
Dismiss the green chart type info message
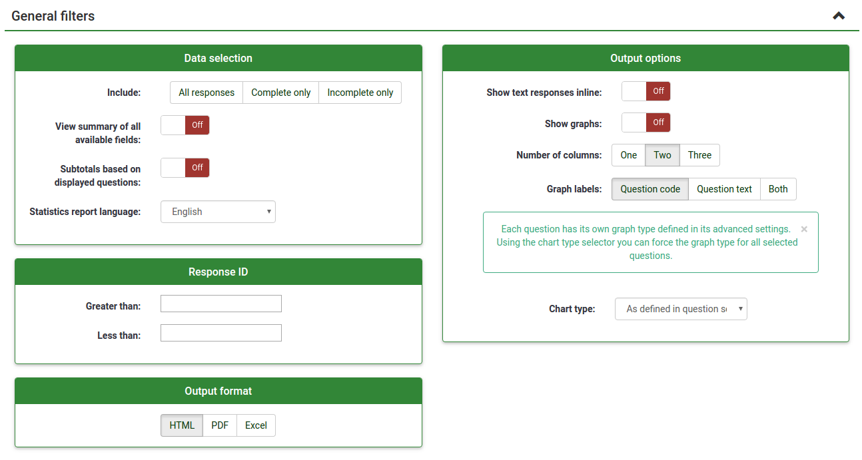(804, 229)
